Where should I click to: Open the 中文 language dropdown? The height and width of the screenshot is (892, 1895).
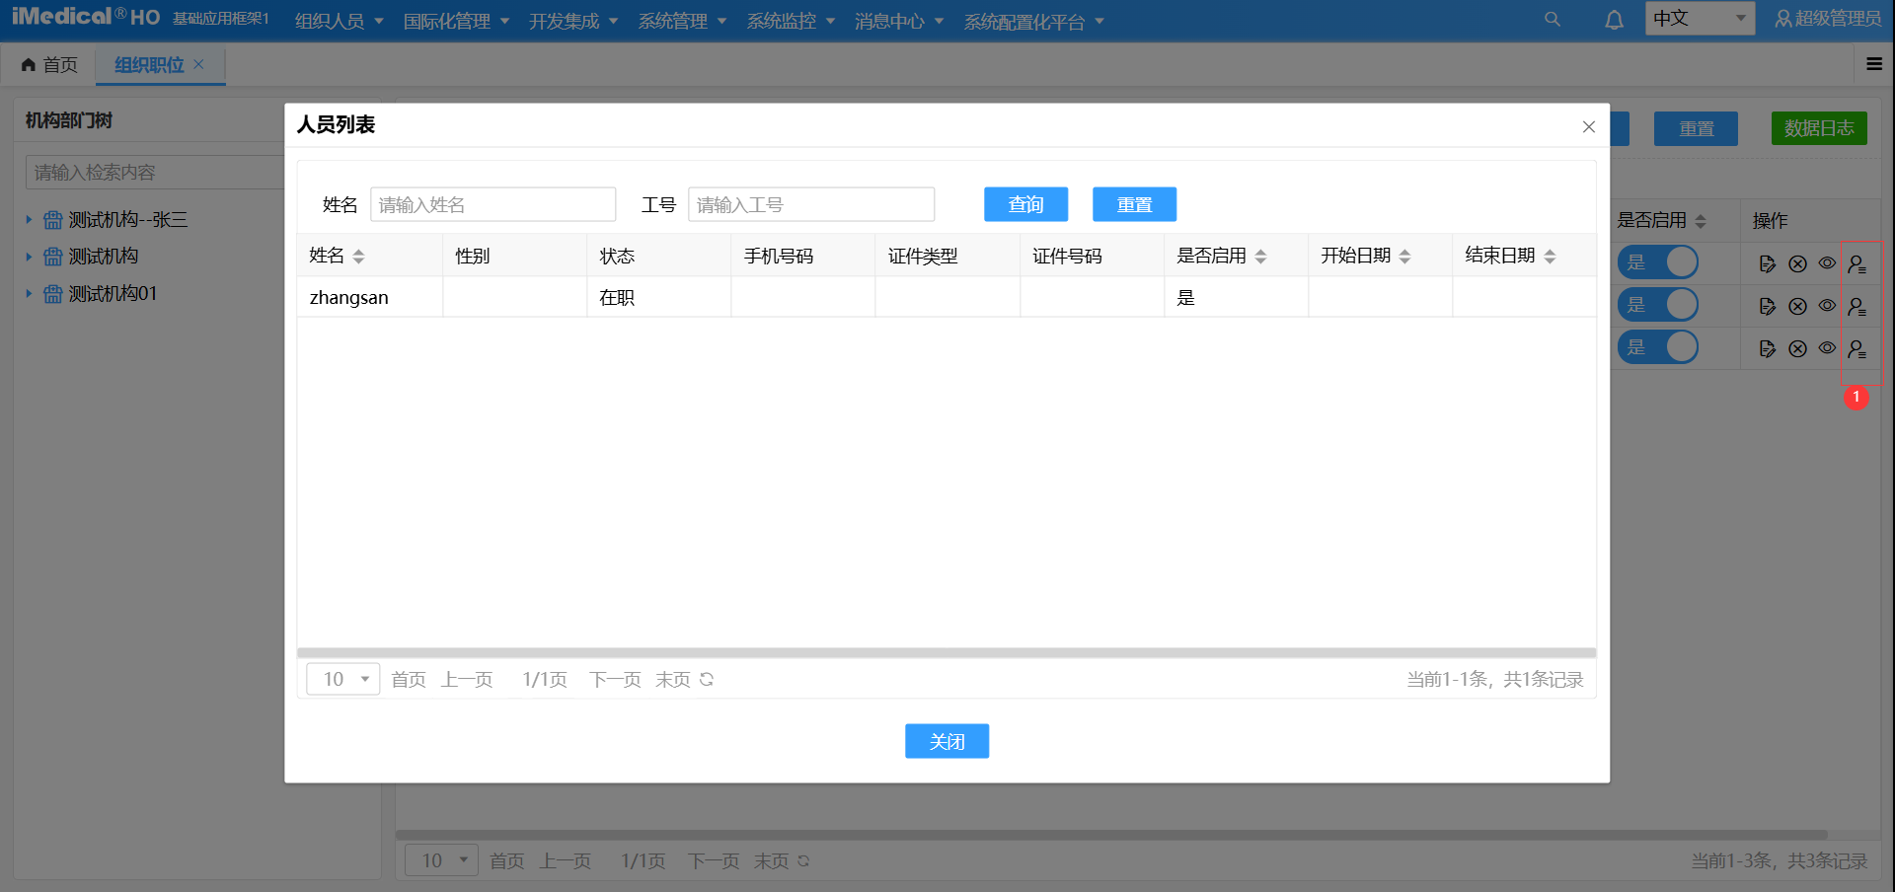point(1700,19)
